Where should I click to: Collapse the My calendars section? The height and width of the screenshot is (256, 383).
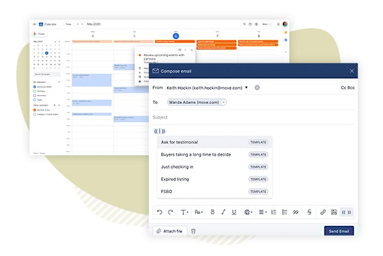59,82
